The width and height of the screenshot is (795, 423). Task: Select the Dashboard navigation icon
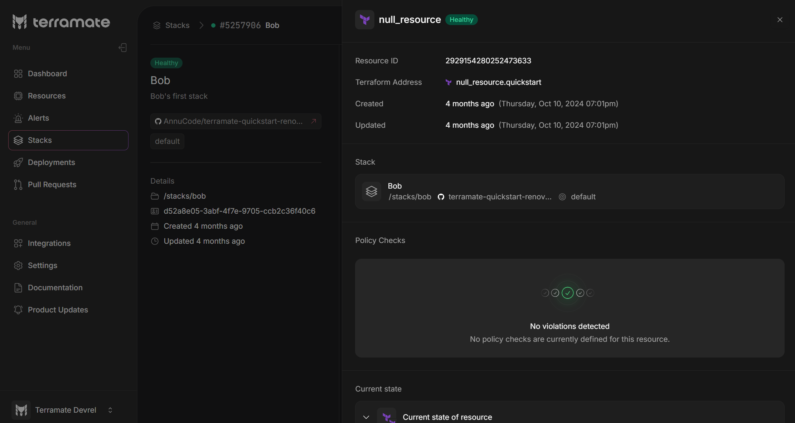pos(18,74)
